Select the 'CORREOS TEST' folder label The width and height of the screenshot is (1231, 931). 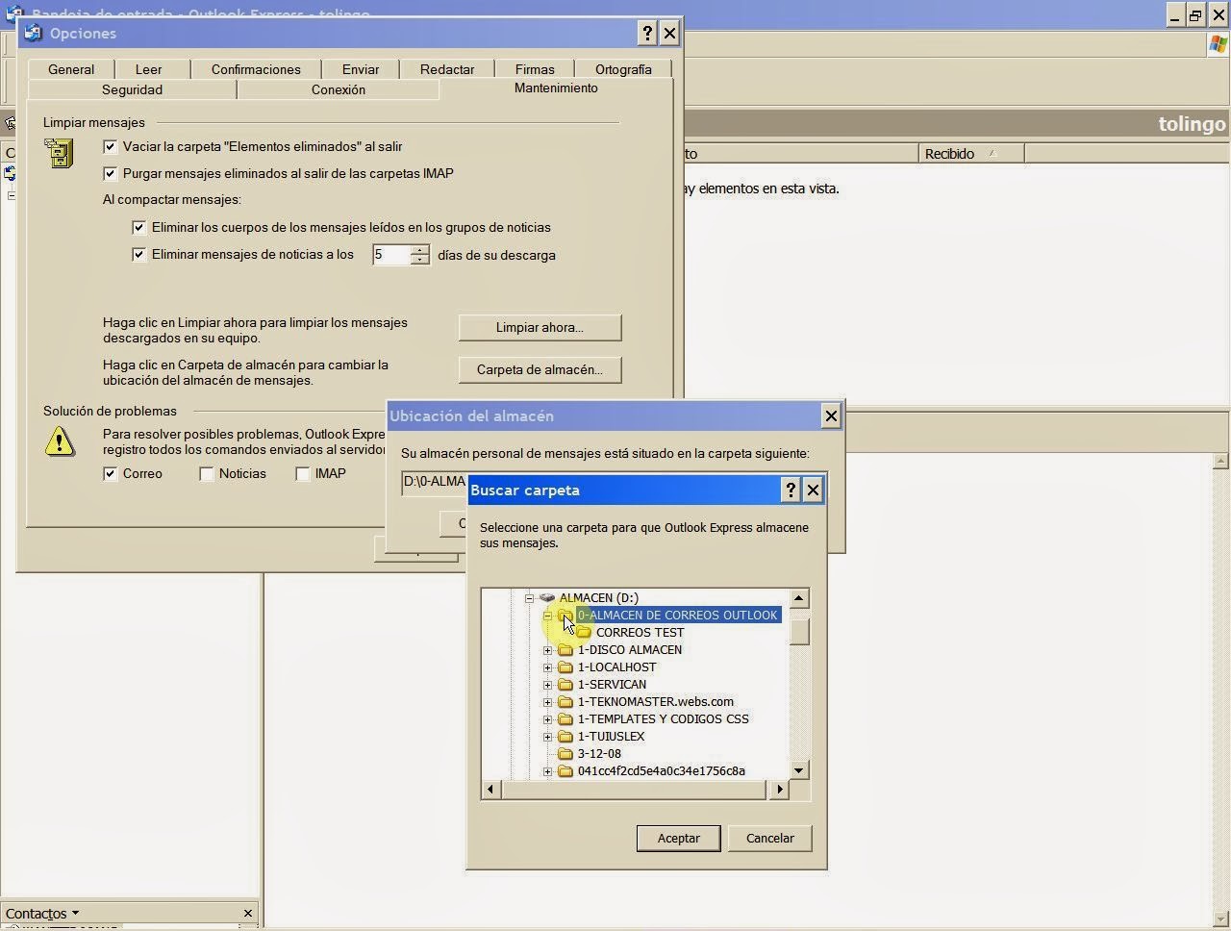coord(640,632)
